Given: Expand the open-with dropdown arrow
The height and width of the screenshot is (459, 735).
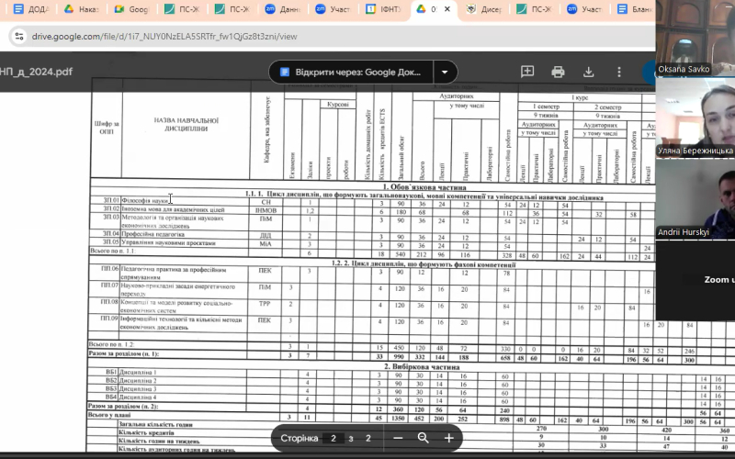Looking at the screenshot, I should [x=445, y=73].
